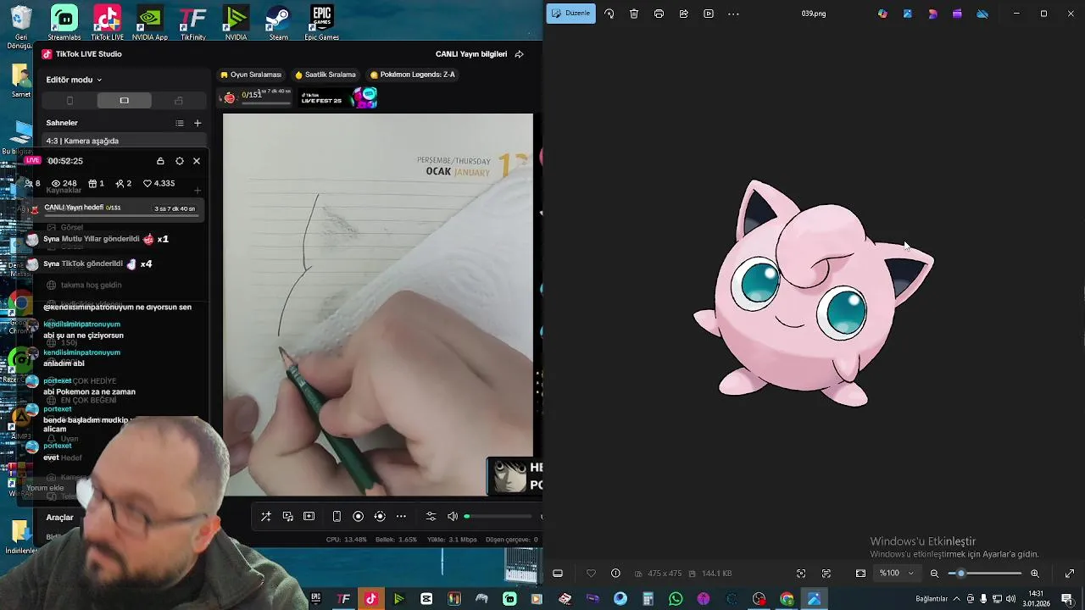Select the portrait phone layout tab
The image size is (1085, 610).
[x=70, y=100]
